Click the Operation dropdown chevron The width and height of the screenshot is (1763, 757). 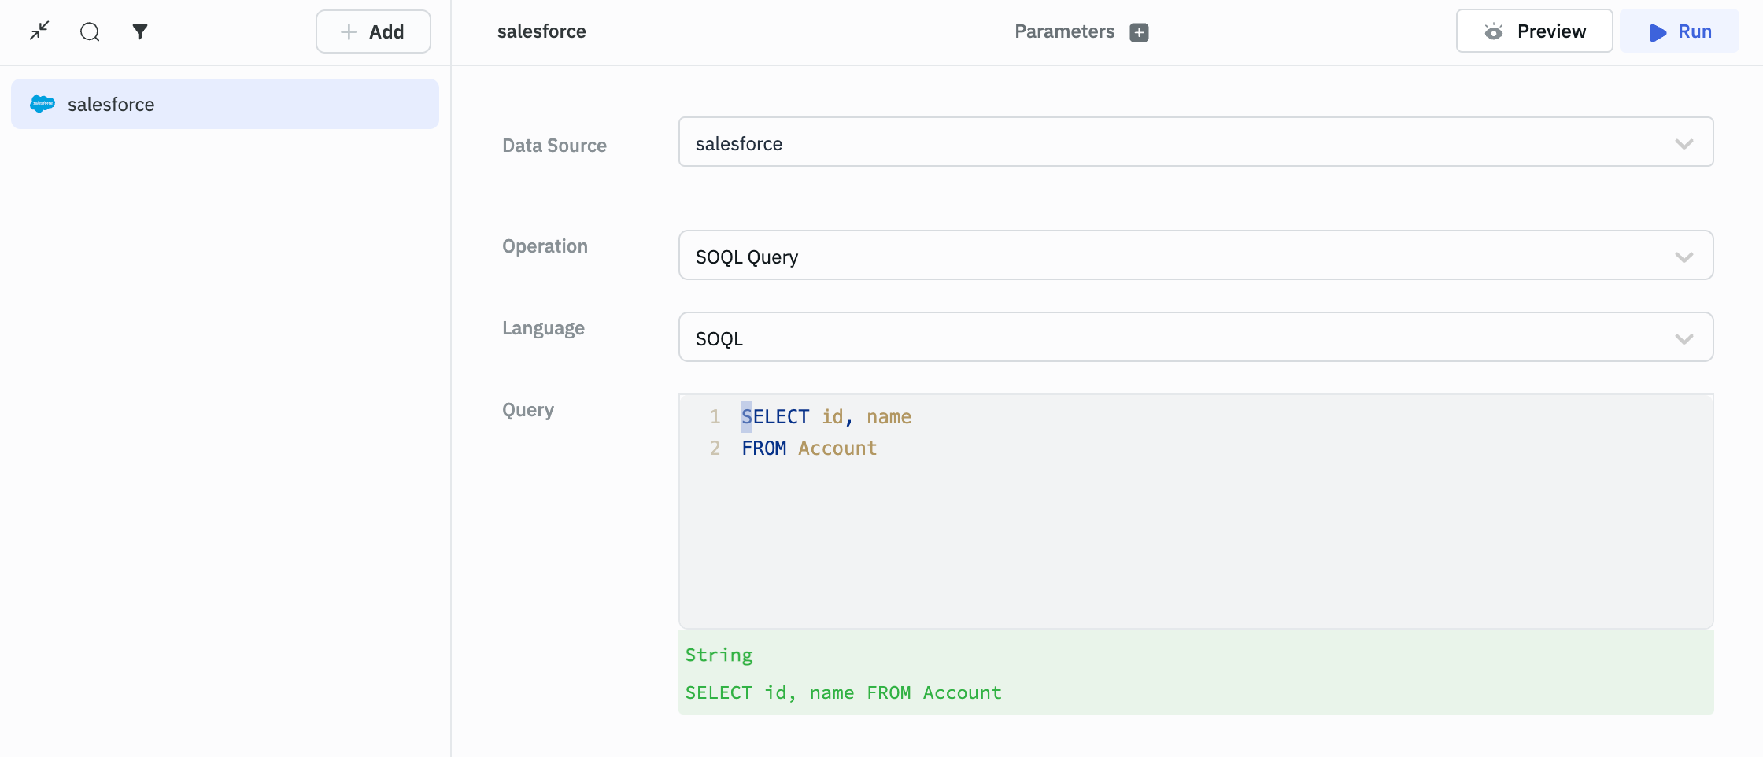[1684, 257]
